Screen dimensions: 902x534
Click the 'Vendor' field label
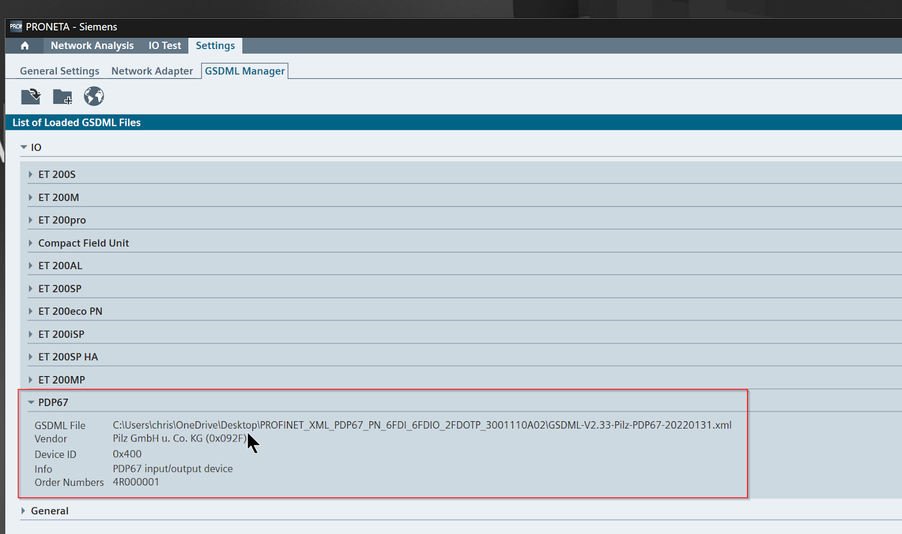tap(51, 439)
